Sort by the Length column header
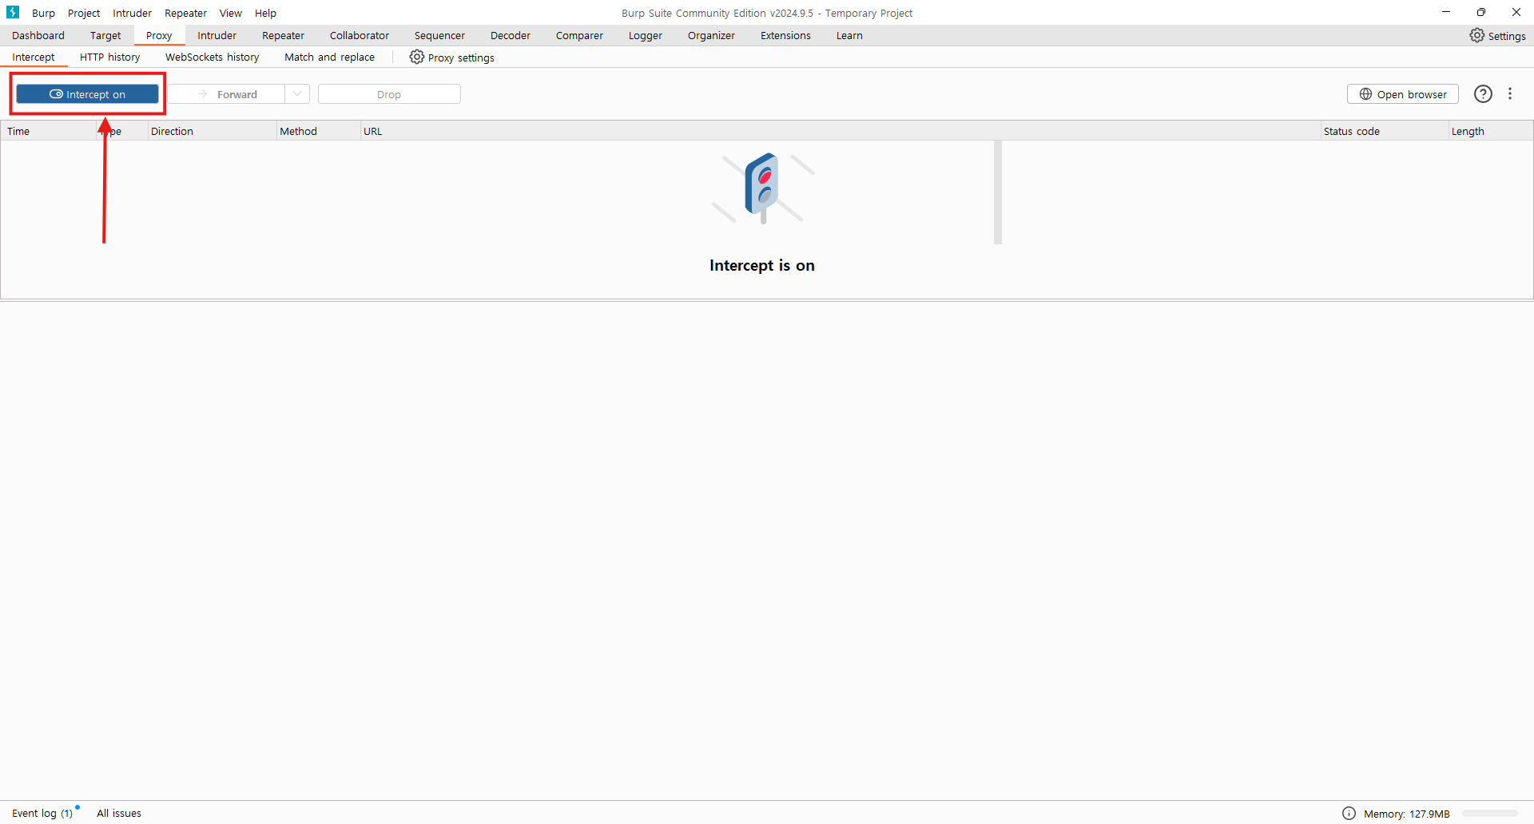This screenshot has height=824, width=1534. pyautogui.click(x=1491, y=131)
